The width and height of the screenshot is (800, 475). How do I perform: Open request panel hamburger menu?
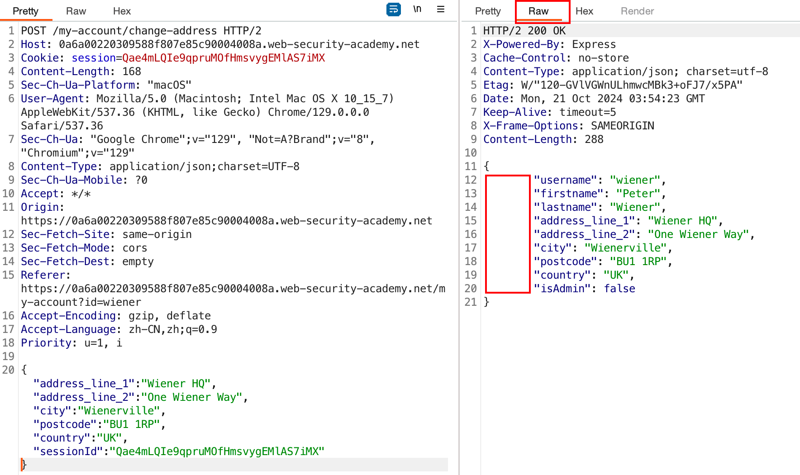click(441, 9)
